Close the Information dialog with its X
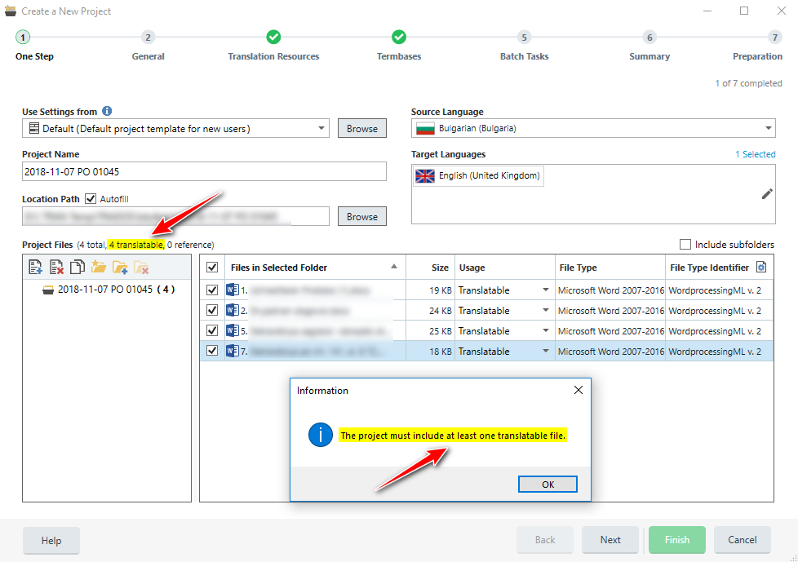 point(579,390)
